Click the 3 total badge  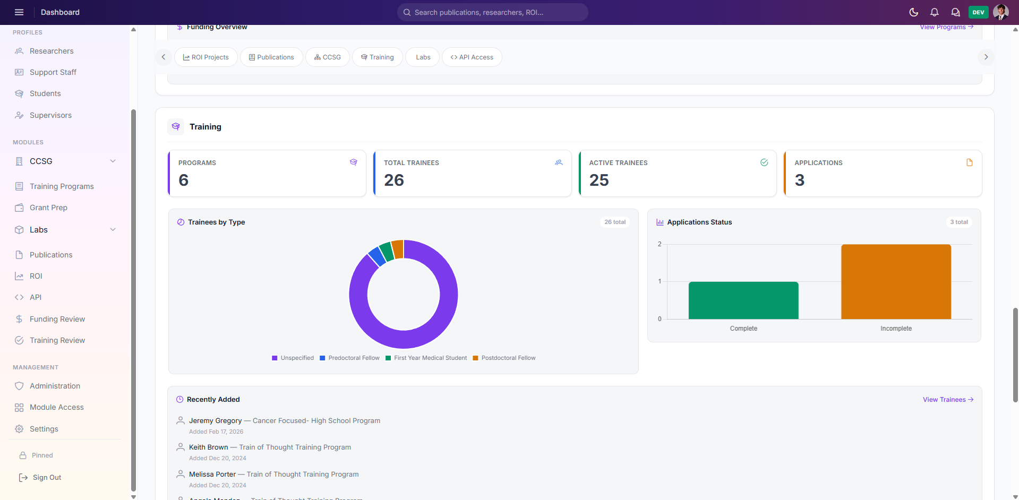point(959,222)
